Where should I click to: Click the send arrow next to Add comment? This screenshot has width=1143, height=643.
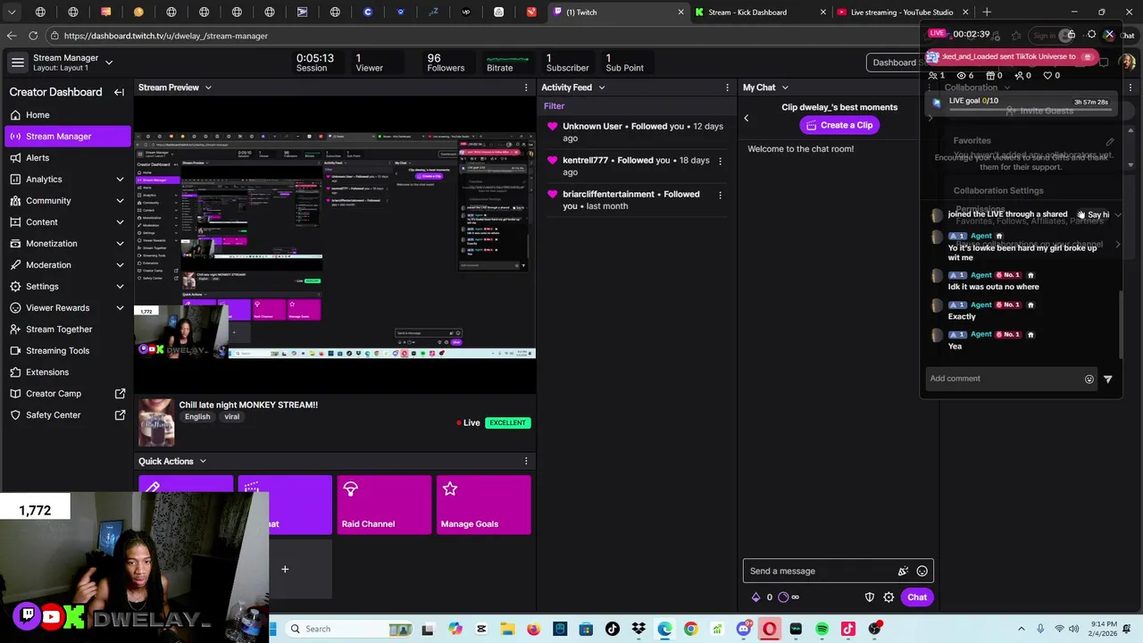1108,379
